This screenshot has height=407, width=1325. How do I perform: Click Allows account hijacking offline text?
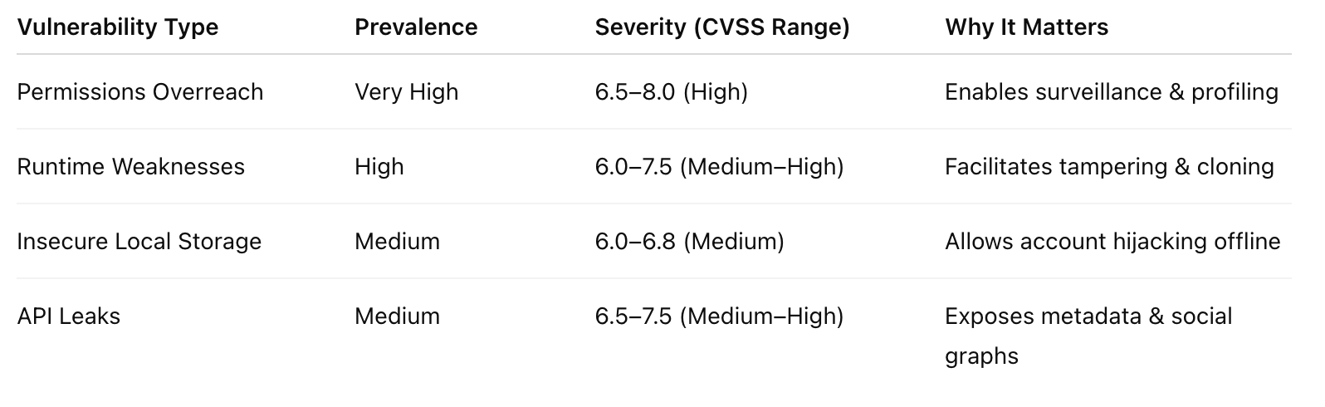[x=1112, y=242]
